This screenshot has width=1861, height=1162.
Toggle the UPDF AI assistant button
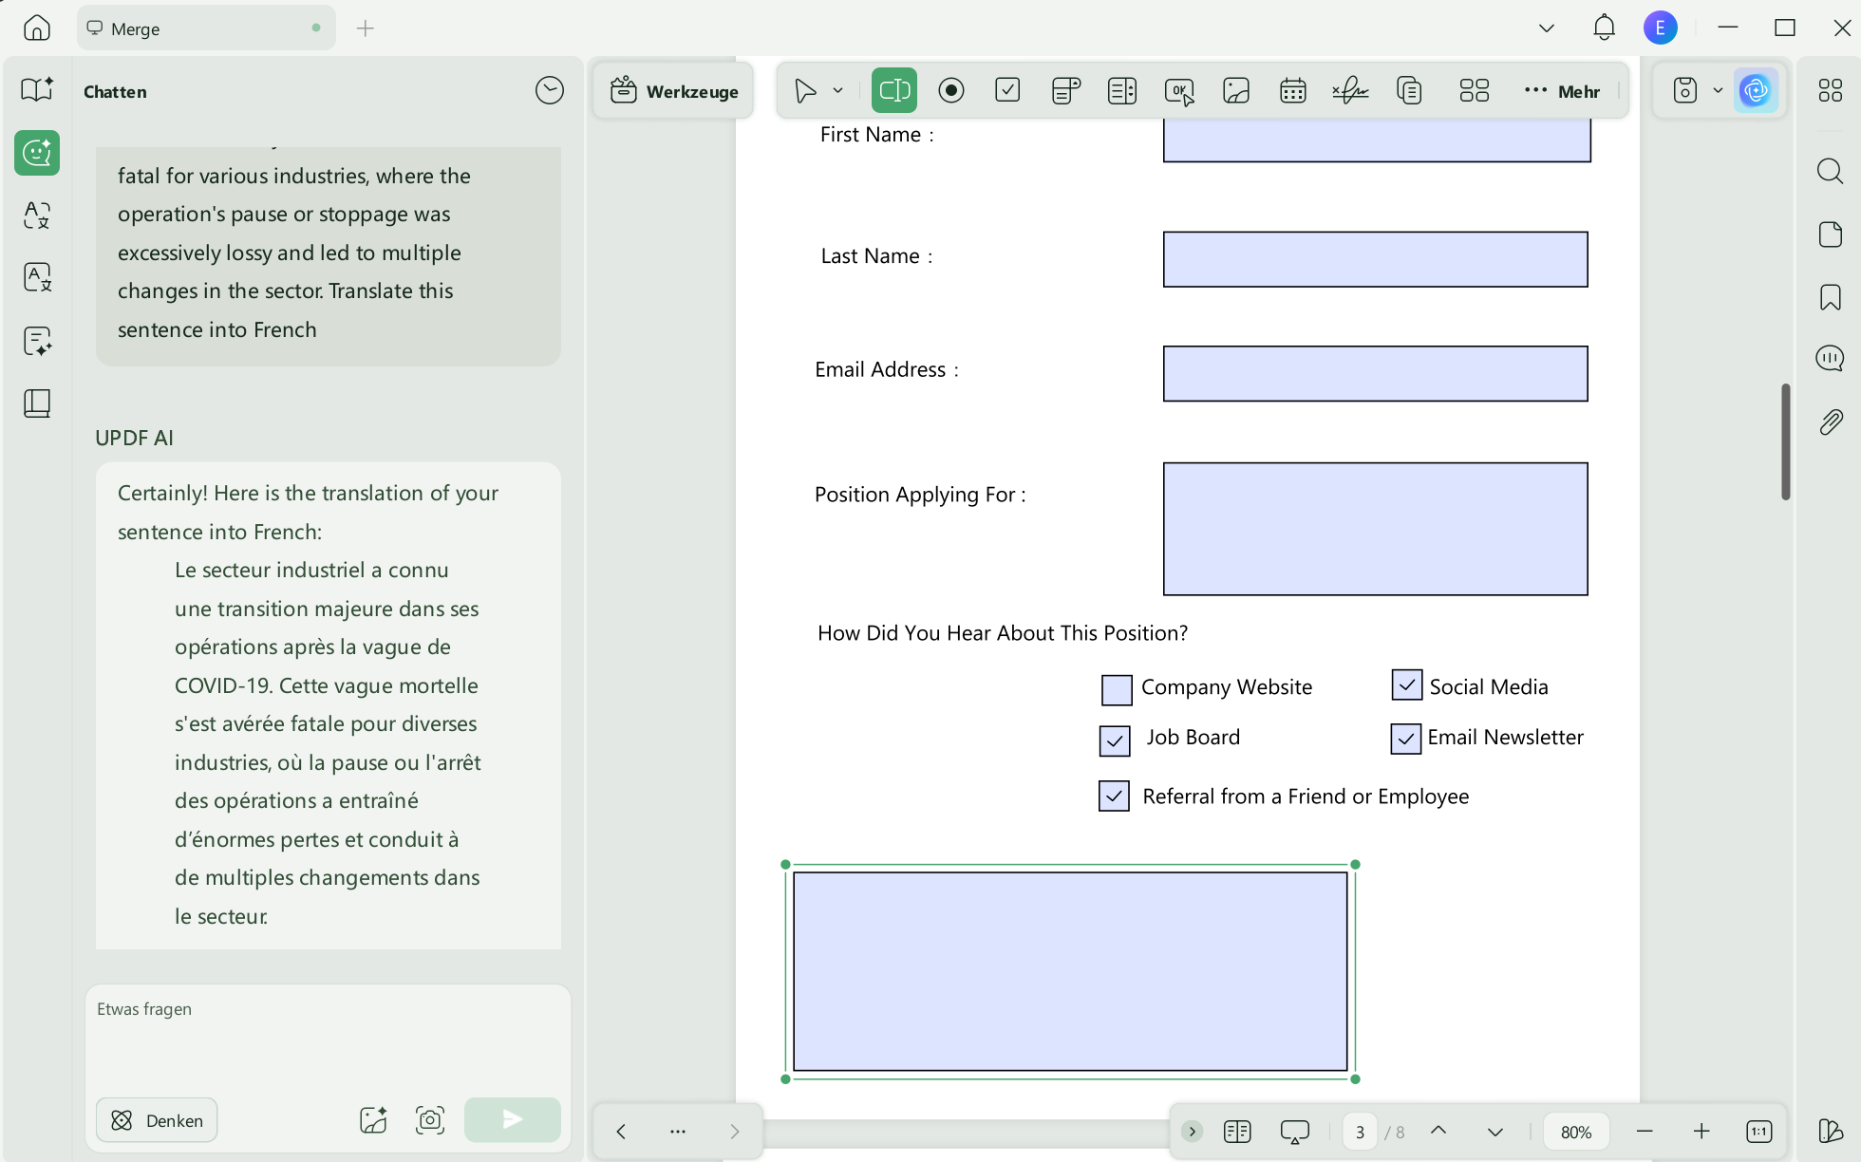(1756, 90)
